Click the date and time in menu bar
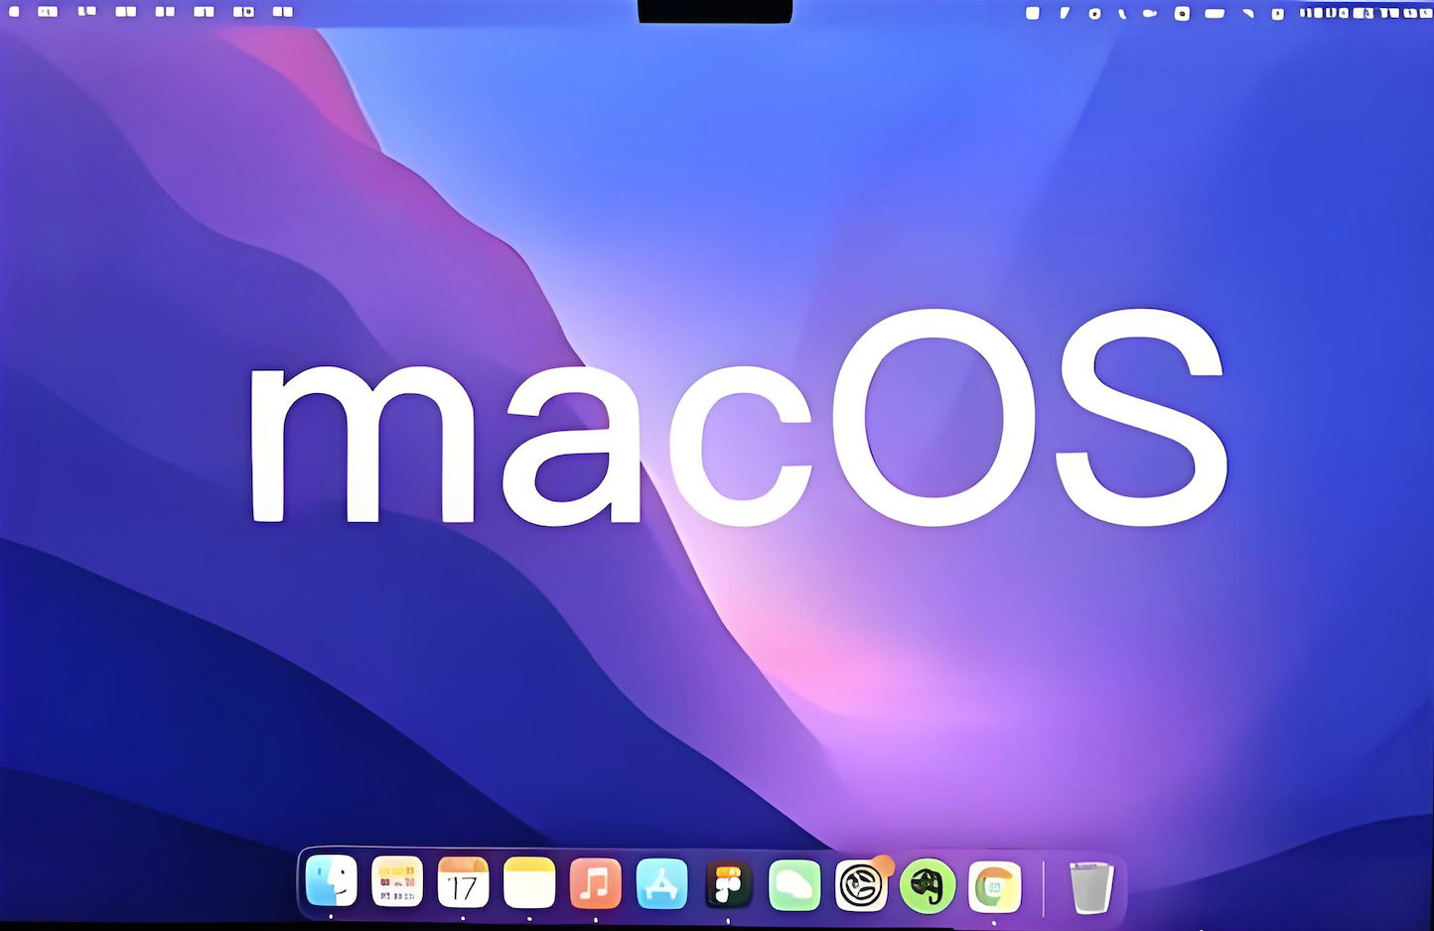Screen dimensions: 1434x931 [x=1364, y=13]
